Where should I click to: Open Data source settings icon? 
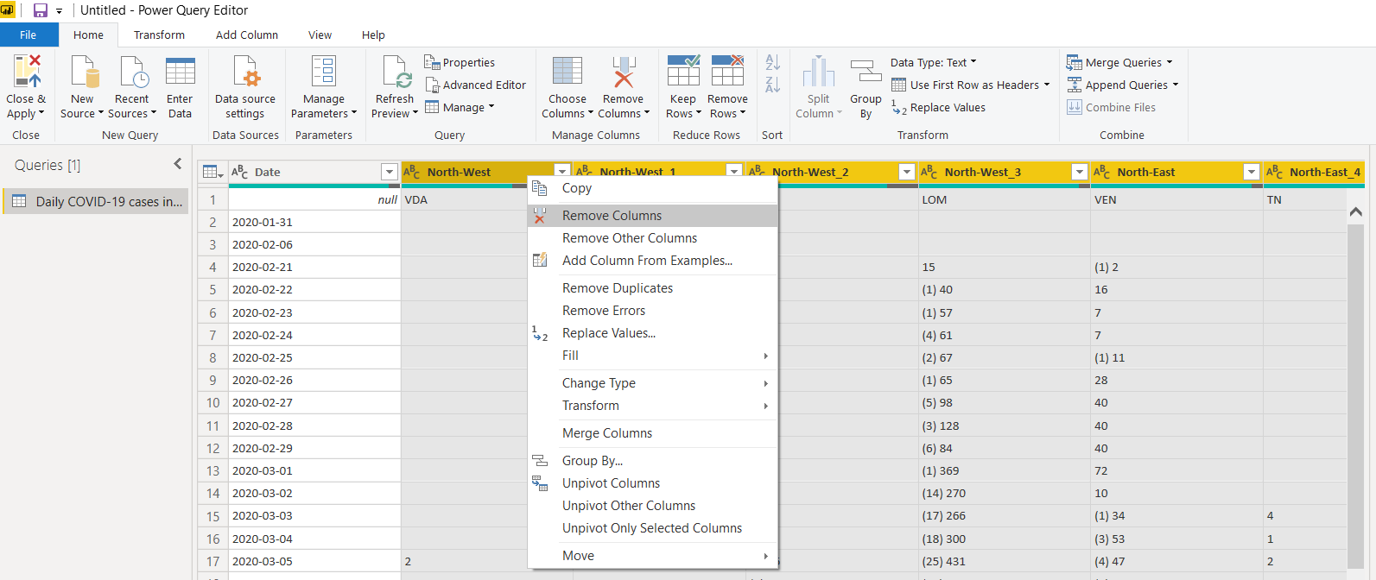(245, 72)
